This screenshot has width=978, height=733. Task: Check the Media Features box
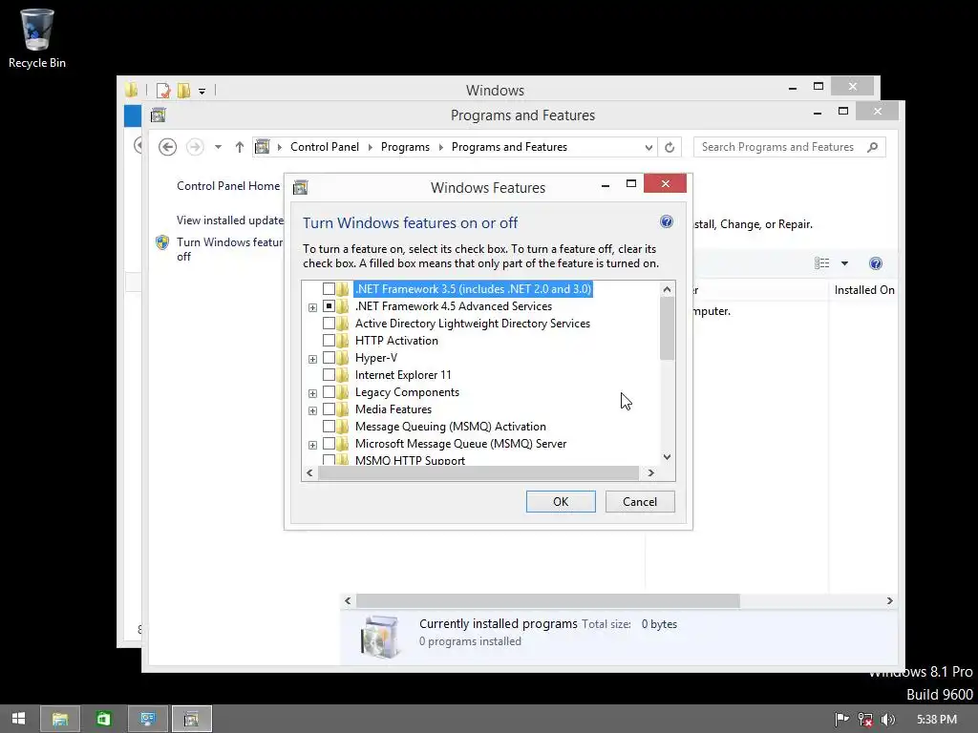329,409
